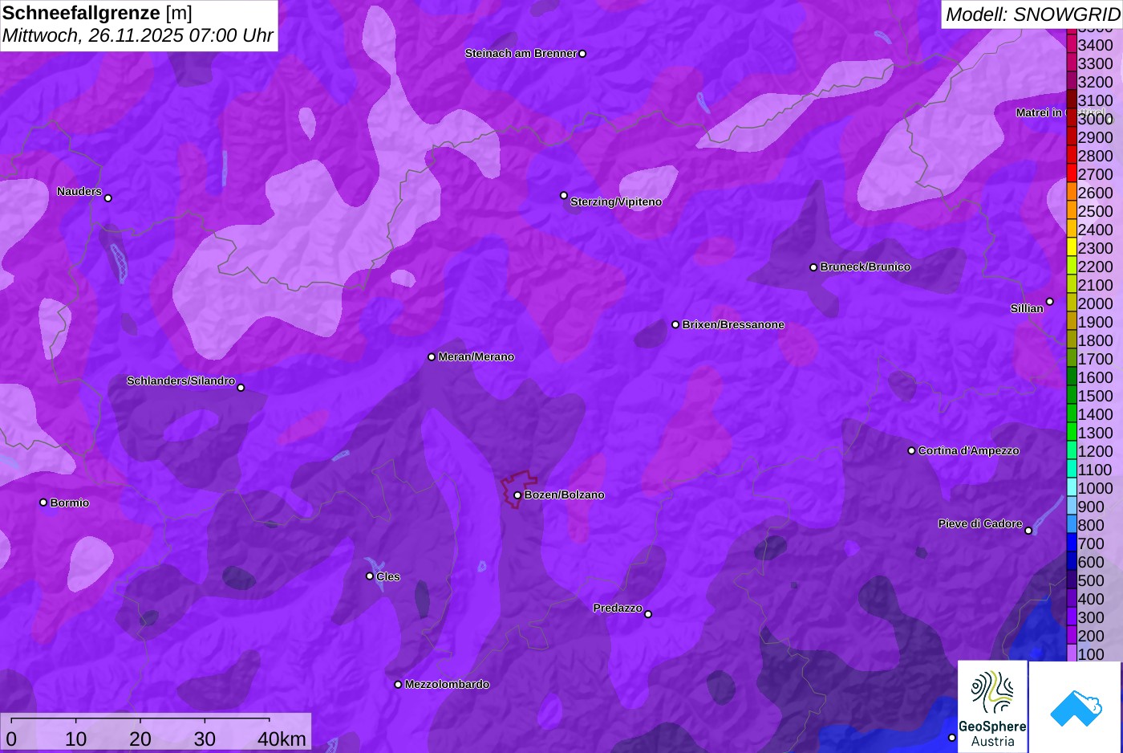Screen dimensions: 1123x753
Task: Pick the 2400 m legend color swatch
Action: pyautogui.click(x=1072, y=230)
